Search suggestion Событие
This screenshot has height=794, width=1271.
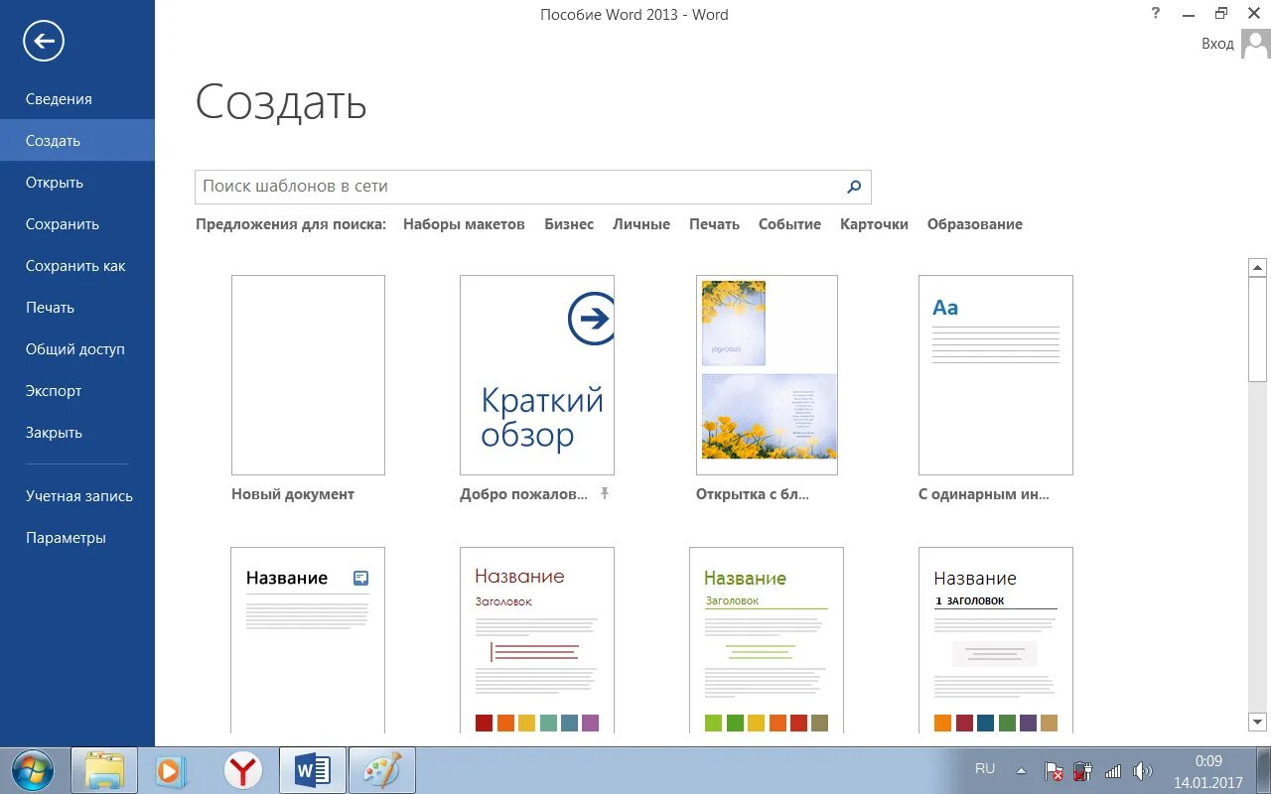pyautogui.click(x=789, y=224)
